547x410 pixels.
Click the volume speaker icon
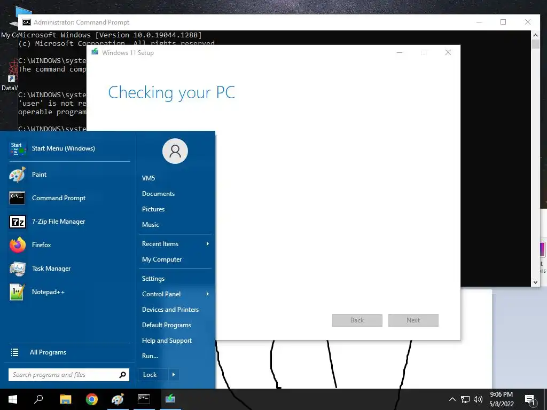[478, 399]
